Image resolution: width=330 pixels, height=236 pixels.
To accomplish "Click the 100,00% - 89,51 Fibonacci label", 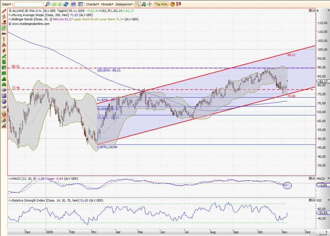I will pyautogui.click(x=109, y=71).
